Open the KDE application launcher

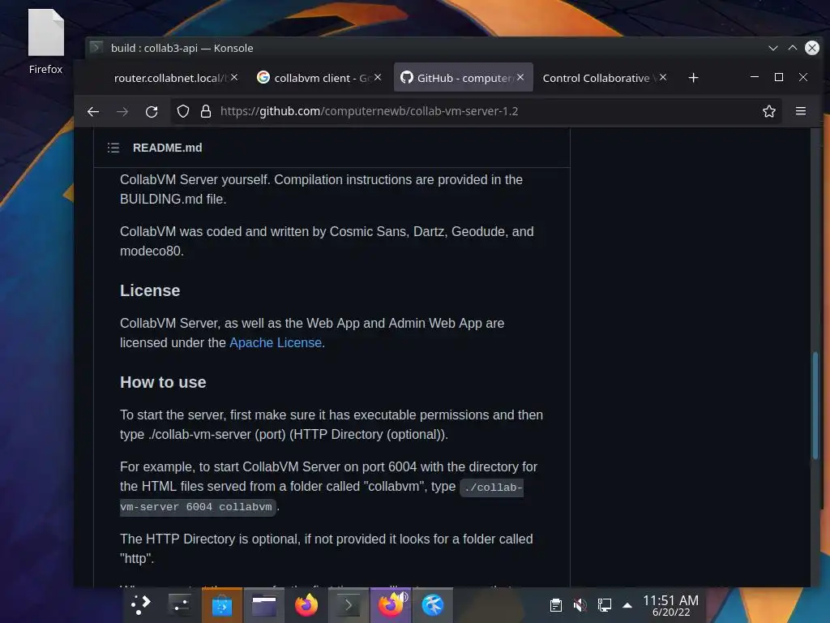140,604
